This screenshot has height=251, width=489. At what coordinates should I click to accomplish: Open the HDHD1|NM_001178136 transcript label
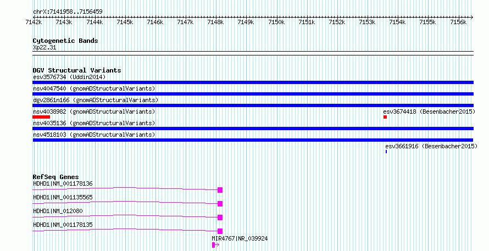click(x=63, y=183)
